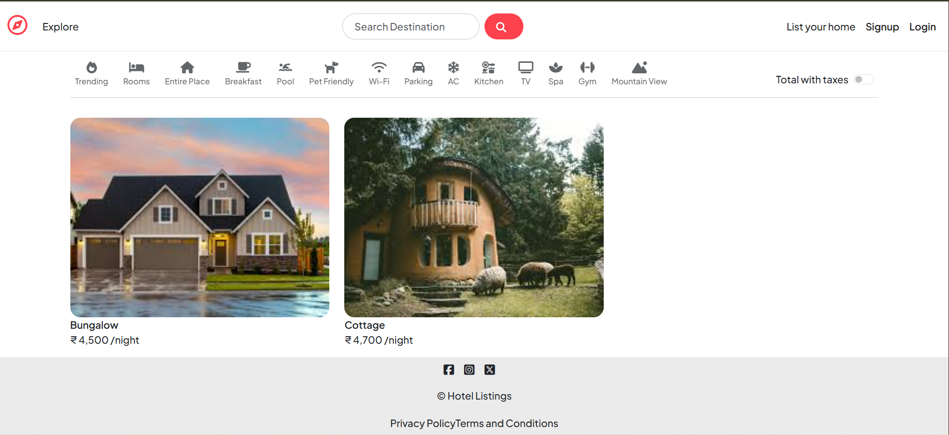Click the Bungalow listing title
Screen dimensions: 949x435
[94, 325]
